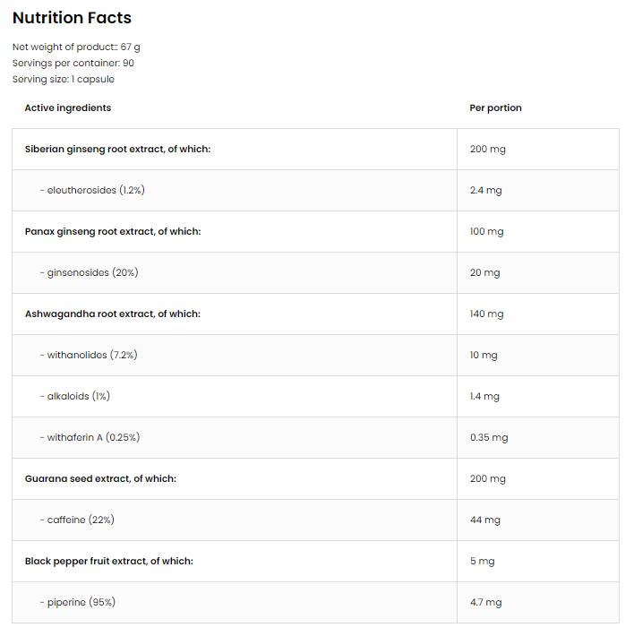The image size is (634, 636).
Task: Click the Per portion column header
Action: [x=495, y=107]
